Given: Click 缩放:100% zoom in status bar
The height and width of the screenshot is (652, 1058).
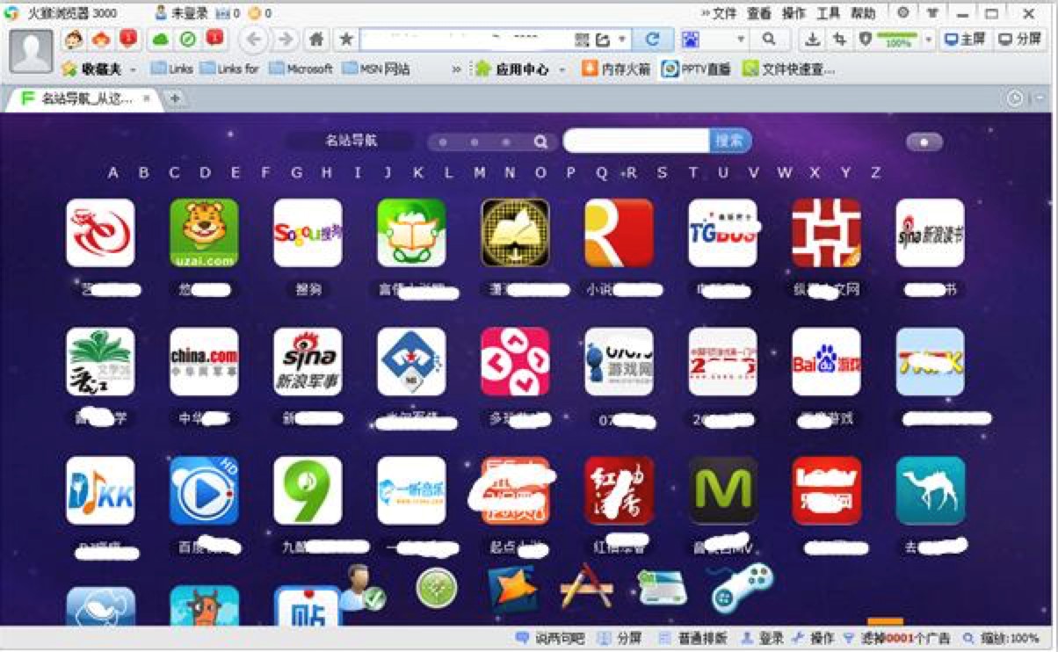Looking at the screenshot, I should point(1001,639).
